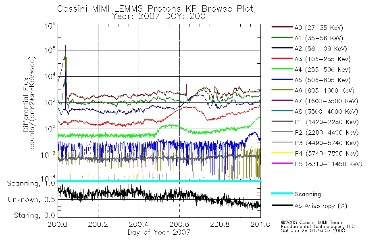Click the A0 (27-35 KeV) legend label
383x242 pixels.
coord(318,28)
